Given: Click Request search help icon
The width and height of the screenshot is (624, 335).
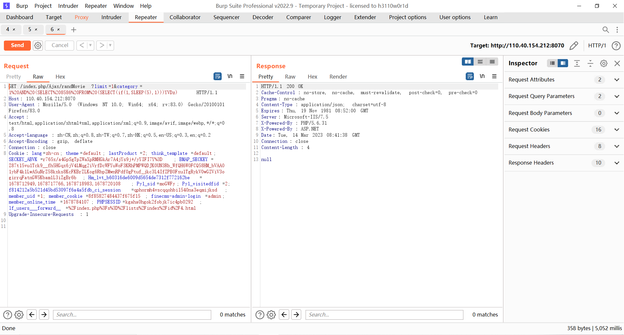Looking at the screenshot, I should tap(7, 315).
